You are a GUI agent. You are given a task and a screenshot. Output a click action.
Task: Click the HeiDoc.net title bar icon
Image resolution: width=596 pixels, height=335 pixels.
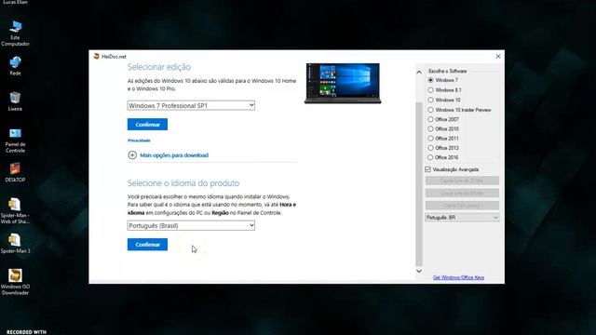tap(97, 56)
